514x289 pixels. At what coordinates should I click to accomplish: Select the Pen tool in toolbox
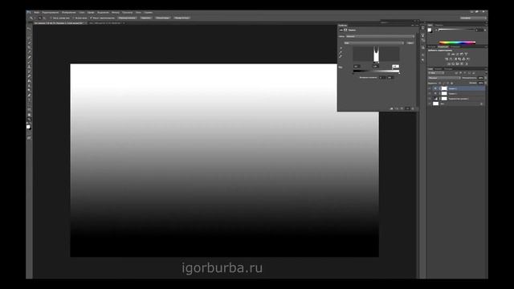click(x=29, y=95)
